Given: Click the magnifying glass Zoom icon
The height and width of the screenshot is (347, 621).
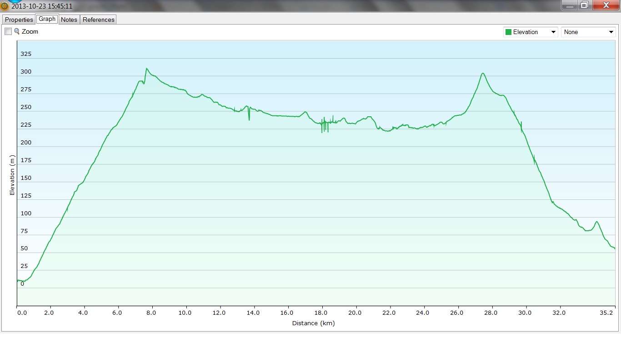Looking at the screenshot, I should point(17,31).
